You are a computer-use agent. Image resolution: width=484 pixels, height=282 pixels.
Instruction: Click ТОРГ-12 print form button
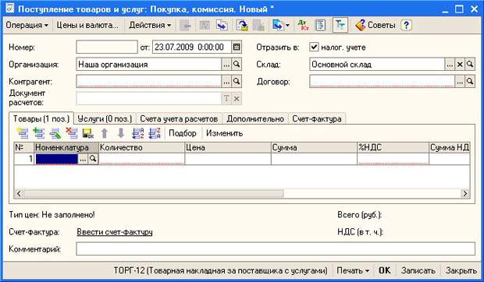[220, 270]
